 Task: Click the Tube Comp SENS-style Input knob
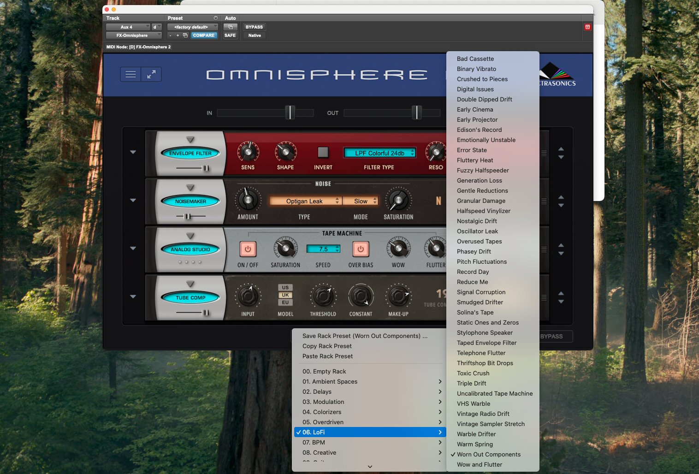tap(248, 296)
